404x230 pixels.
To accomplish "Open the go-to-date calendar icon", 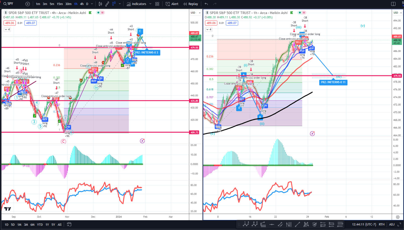I will point(69,224).
